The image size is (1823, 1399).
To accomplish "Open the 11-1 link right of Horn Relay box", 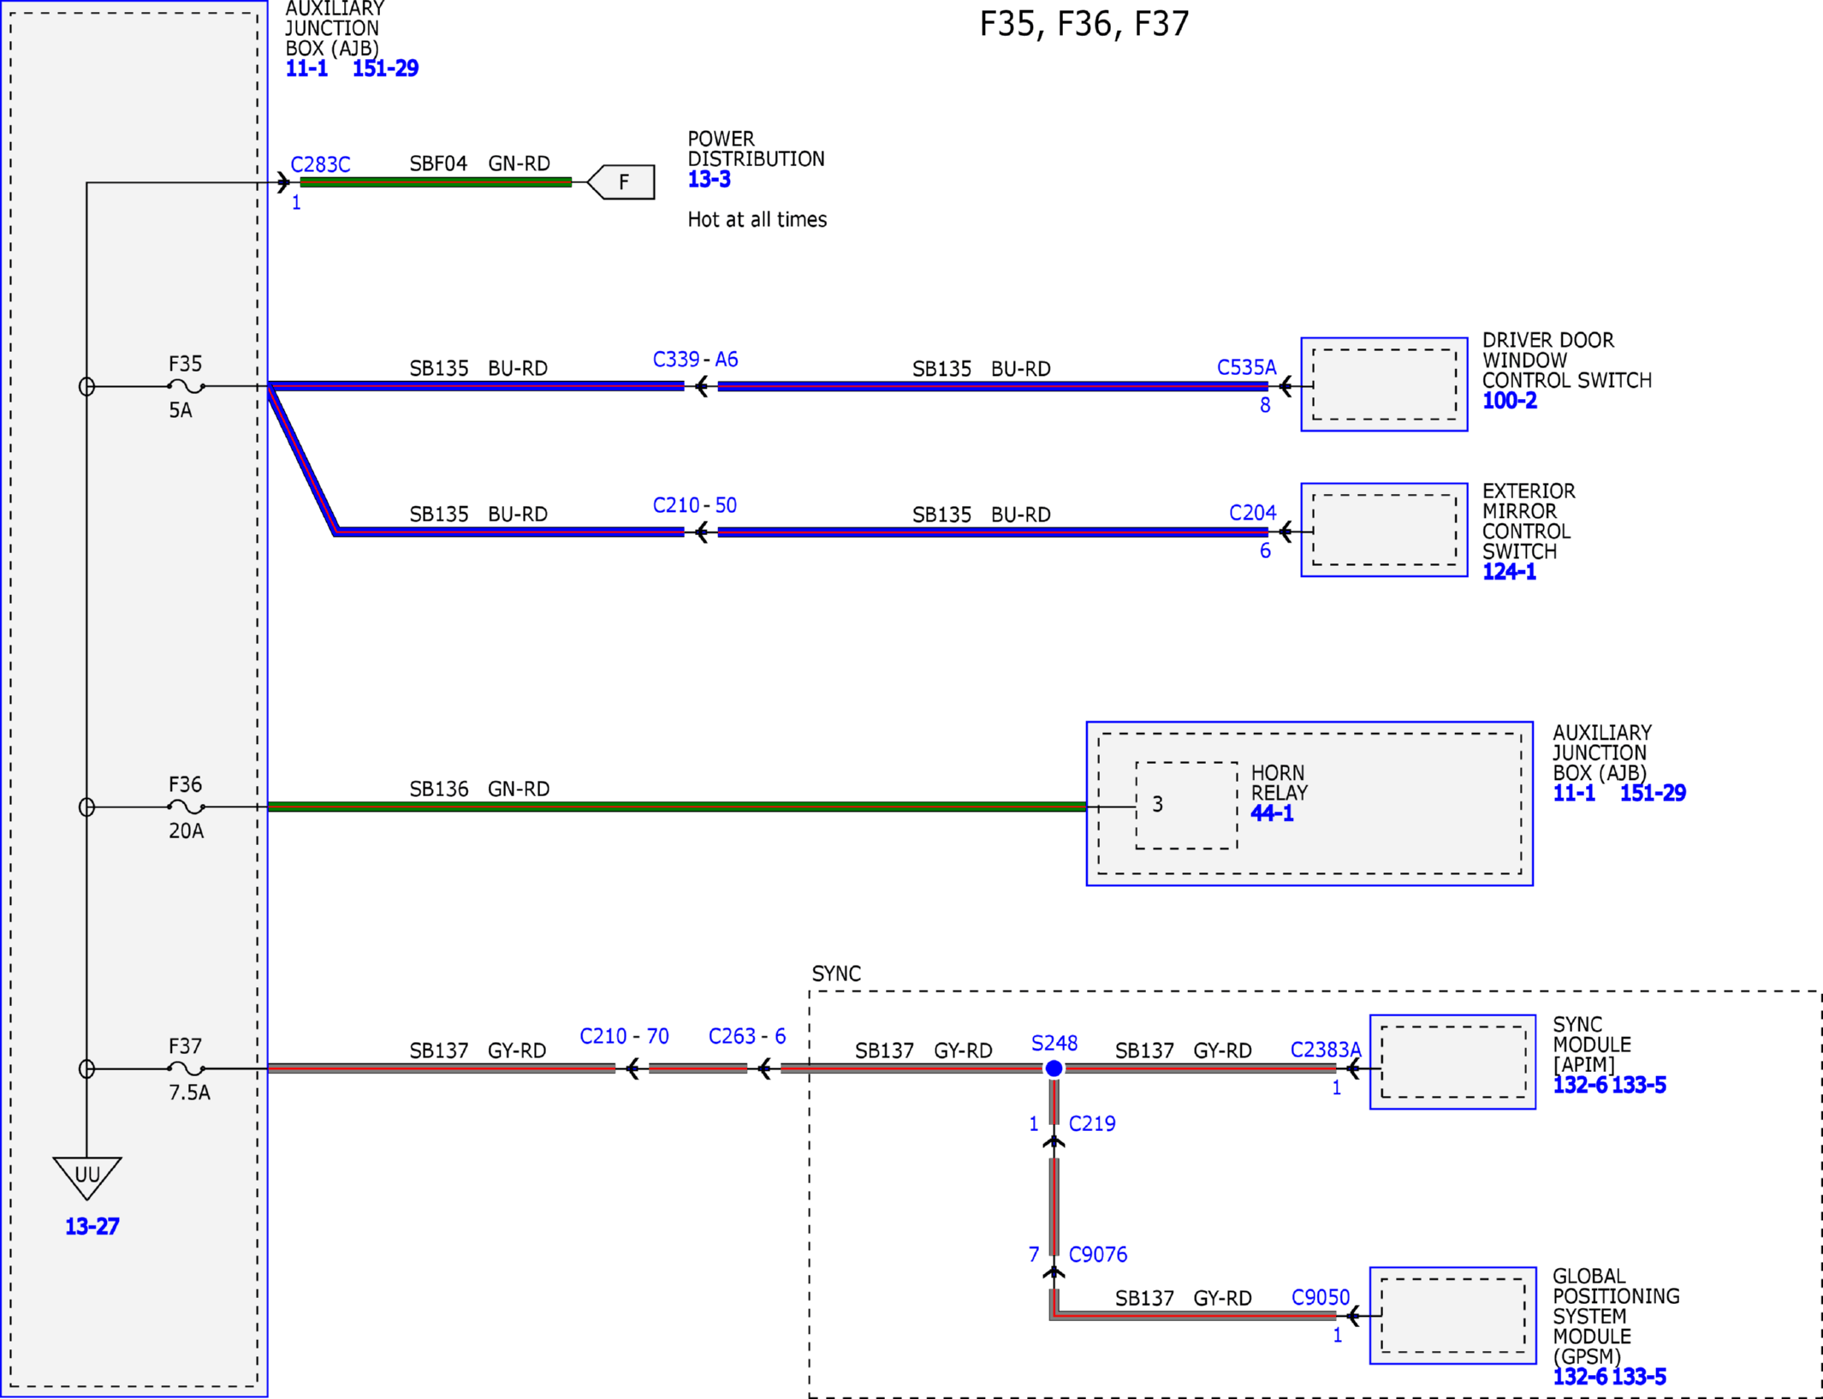I will coord(1574,793).
